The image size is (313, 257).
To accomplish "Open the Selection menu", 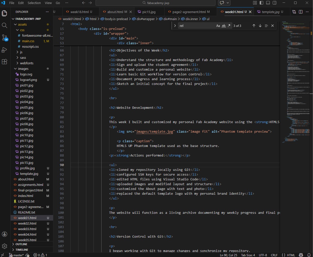I will [x=34, y=3].
